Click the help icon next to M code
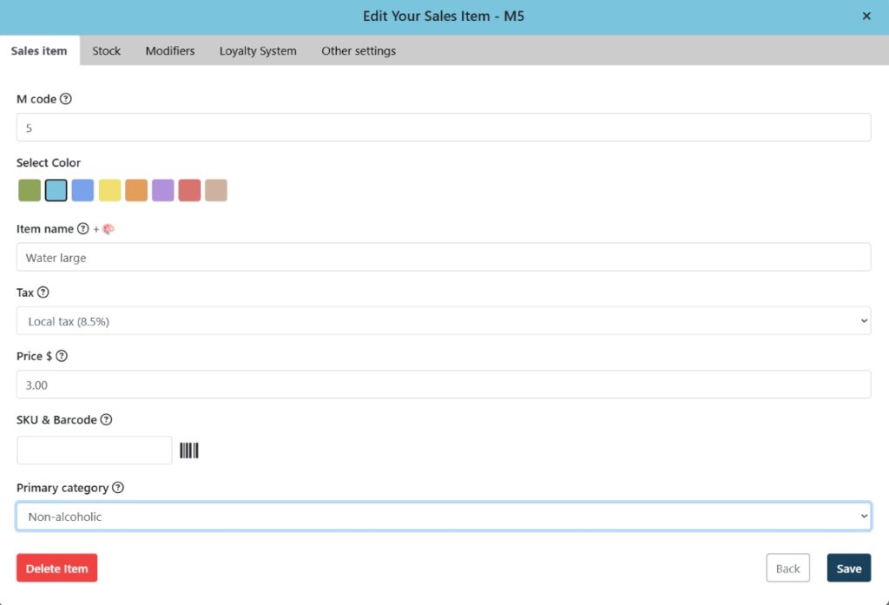 (66, 99)
